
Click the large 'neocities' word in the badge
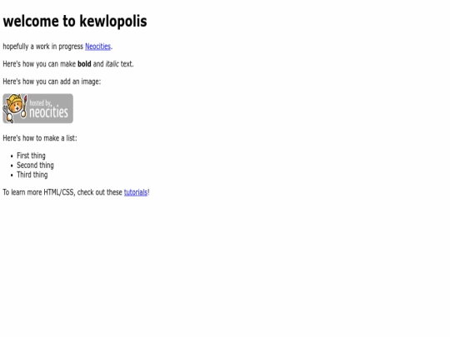point(49,112)
